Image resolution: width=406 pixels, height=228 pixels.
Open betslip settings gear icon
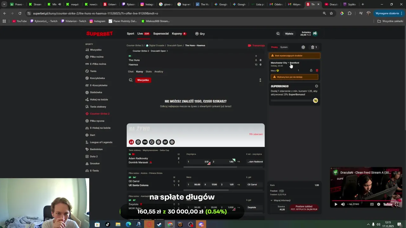point(303,47)
